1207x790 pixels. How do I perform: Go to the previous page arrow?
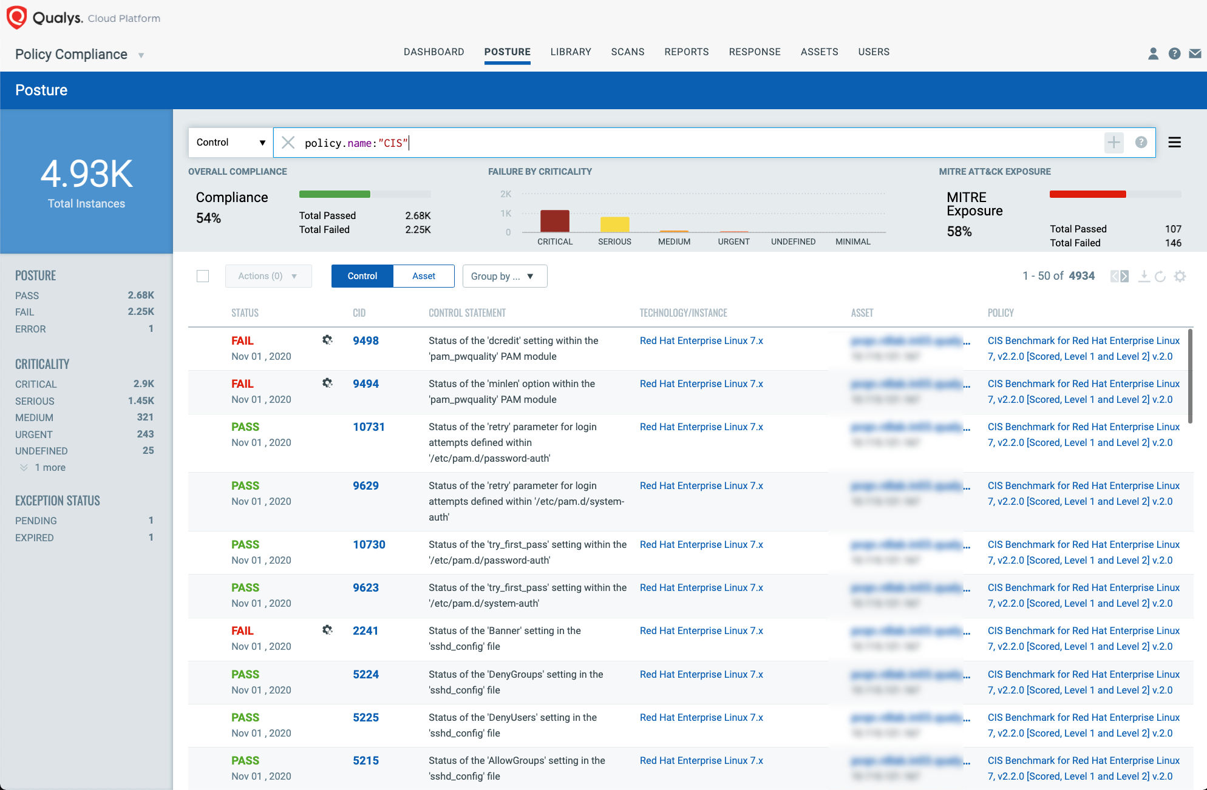[x=1115, y=276]
